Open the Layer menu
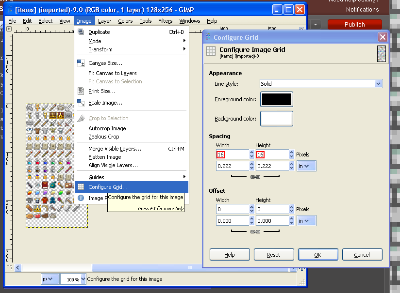 [104, 21]
